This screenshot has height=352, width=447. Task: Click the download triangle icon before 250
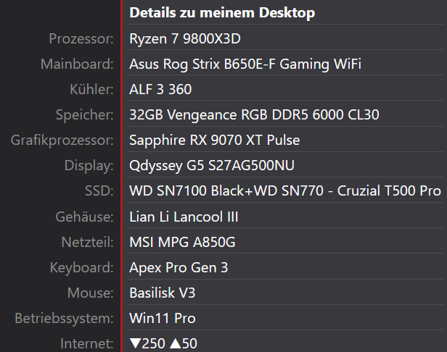point(135,343)
